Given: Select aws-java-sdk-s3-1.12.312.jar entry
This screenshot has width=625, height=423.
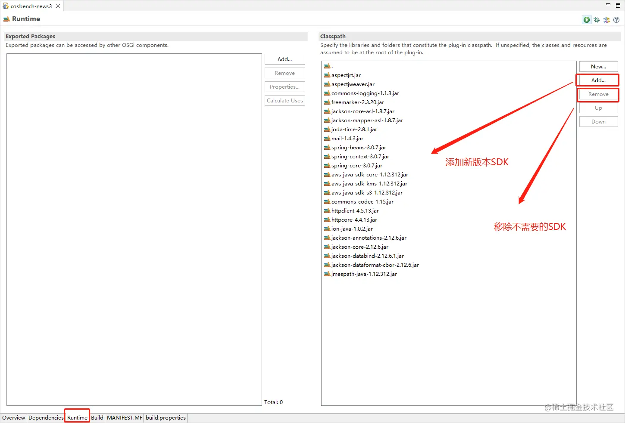Looking at the screenshot, I should (x=363, y=193).
